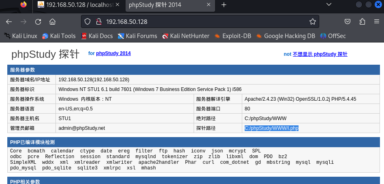Follow the phpStudy 2014 link

coord(113,53)
